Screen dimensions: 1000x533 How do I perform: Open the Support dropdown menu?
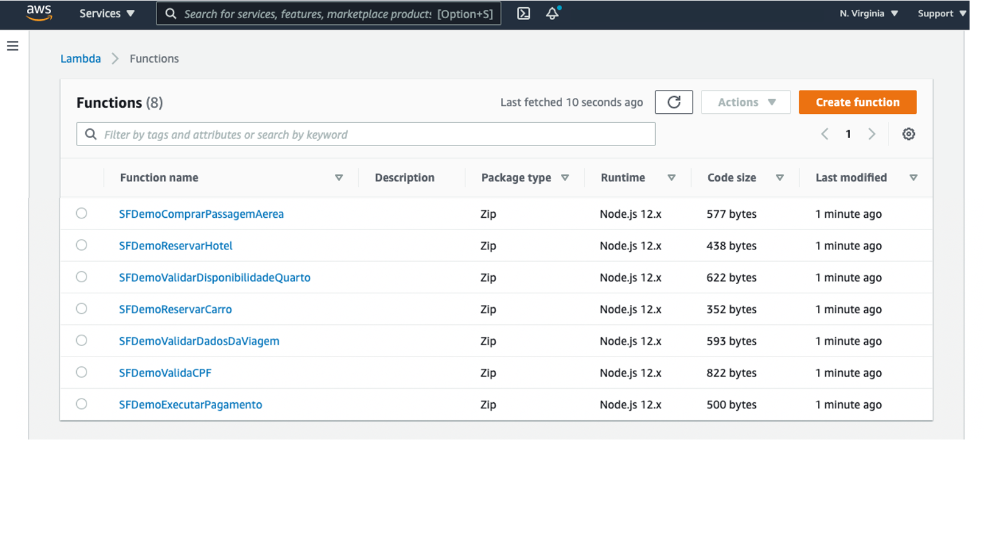coord(942,13)
